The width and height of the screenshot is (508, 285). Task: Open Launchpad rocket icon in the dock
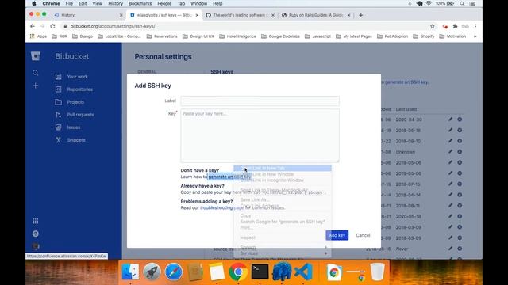coord(152,272)
